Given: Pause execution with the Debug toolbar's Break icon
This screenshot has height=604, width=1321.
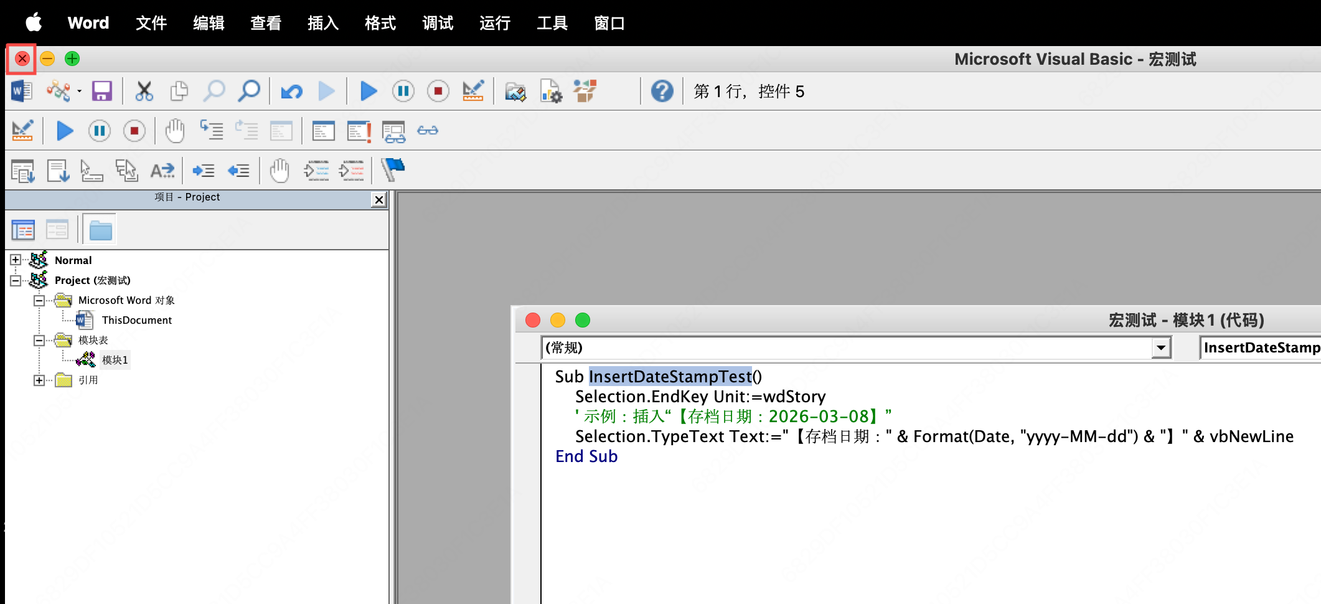Looking at the screenshot, I should (100, 131).
